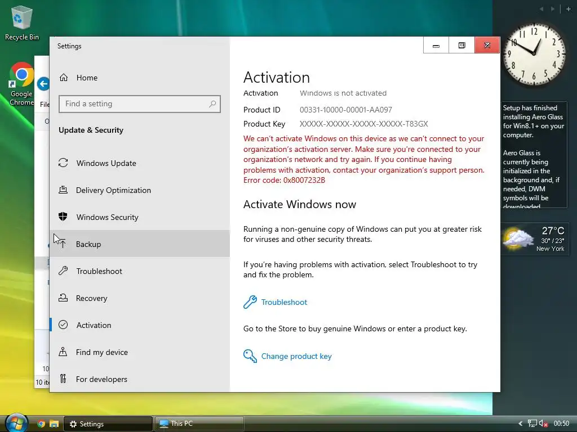Click the Change product key link
577x432 pixels.
click(296, 356)
